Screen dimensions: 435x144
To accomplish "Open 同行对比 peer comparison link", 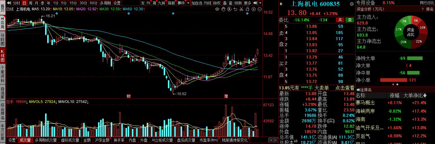I will [x=427, y=3].
